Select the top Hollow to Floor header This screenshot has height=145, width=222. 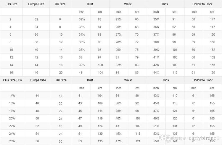click(x=202, y=4)
